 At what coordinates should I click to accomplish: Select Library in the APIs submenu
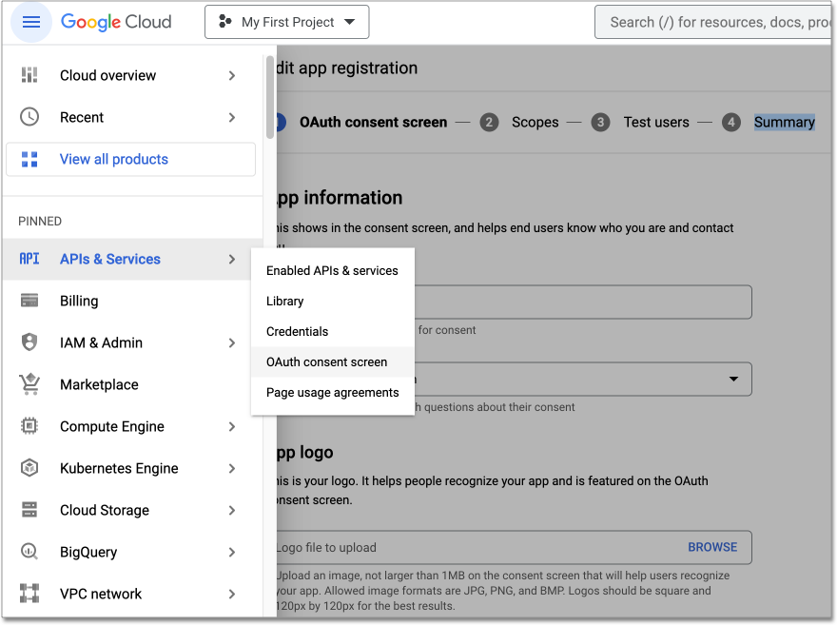[x=284, y=301]
